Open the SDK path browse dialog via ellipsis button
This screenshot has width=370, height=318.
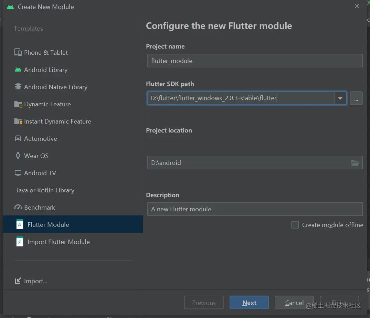coord(356,98)
